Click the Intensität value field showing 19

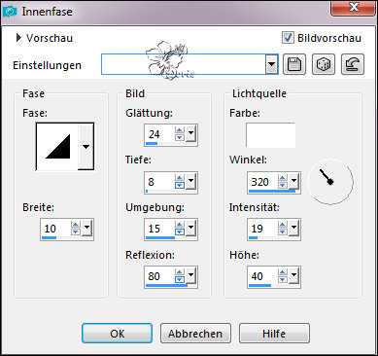pos(262,229)
